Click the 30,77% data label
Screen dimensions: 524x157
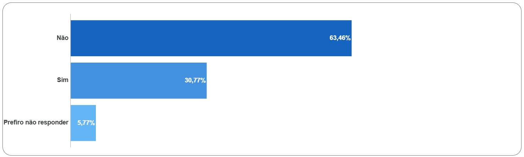[195, 81]
